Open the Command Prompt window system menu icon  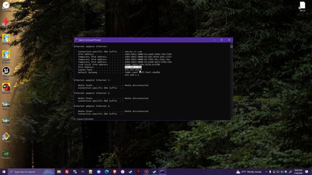point(77,40)
